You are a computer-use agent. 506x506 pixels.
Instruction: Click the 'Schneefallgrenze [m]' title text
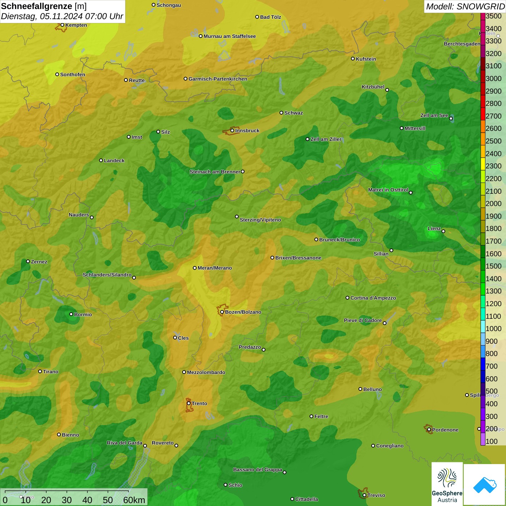point(44,7)
